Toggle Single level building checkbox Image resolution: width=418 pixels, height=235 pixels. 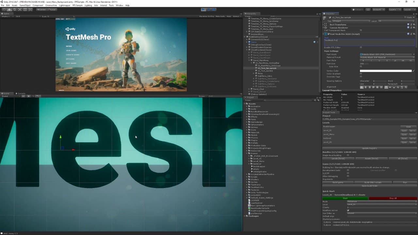tap(348, 155)
